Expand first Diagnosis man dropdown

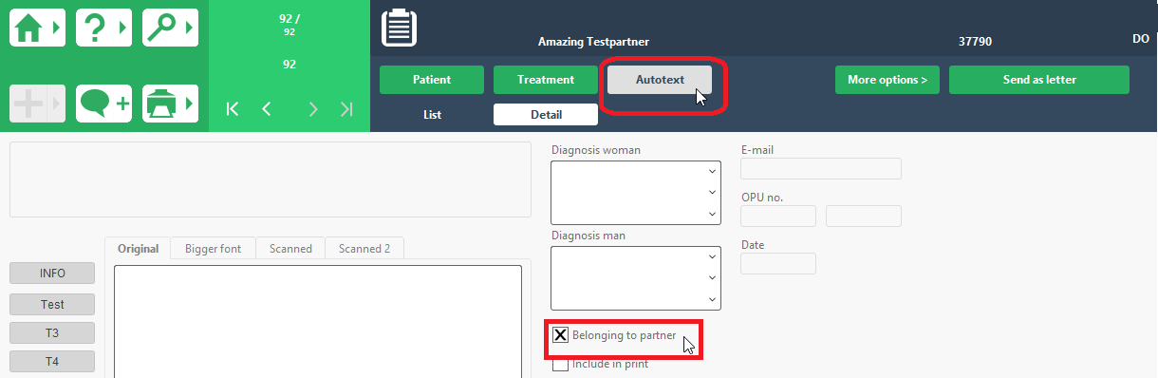point(712,256)
